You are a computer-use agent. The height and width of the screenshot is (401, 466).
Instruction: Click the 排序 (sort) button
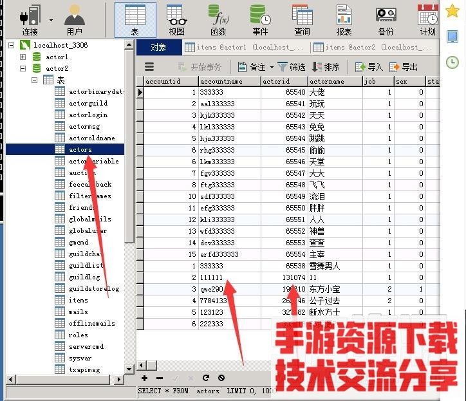click(326, 67)
